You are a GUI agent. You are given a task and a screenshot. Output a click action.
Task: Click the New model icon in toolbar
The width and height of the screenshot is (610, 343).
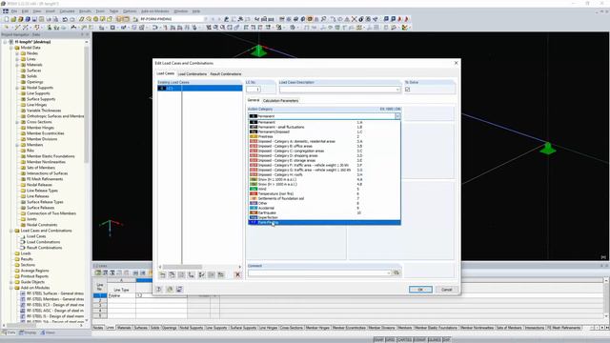point(7,19)
